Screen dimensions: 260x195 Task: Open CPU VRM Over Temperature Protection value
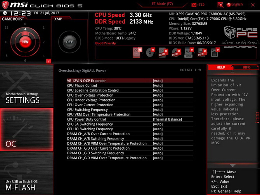(x=158, y=114)
